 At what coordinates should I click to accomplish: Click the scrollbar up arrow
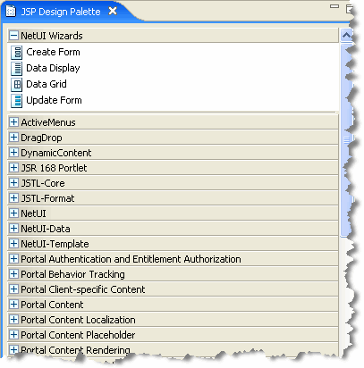[x=346, y=36]
